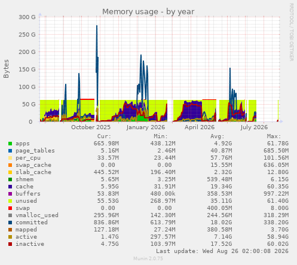
Task: Click the vmalloc_used gray legend swatch
Action: tap(10, 215)
